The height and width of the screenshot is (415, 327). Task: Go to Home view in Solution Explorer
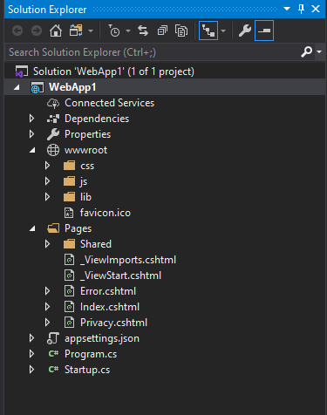pyautogui.click(x=56, y=31)
